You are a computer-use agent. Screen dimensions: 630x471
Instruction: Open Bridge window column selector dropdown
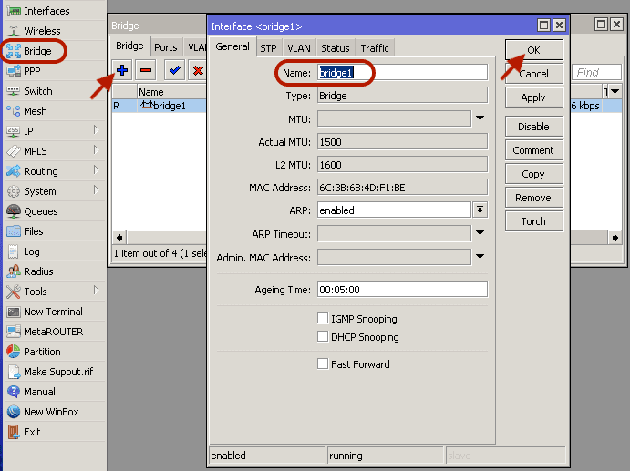(615, 92)
